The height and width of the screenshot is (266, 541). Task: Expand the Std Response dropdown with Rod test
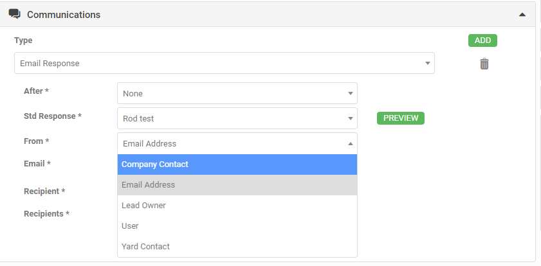[237, 118]
